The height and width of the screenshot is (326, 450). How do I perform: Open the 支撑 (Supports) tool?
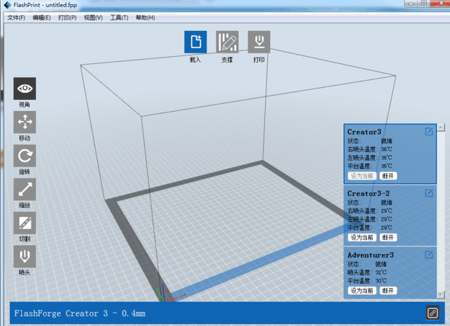(227, 42)
